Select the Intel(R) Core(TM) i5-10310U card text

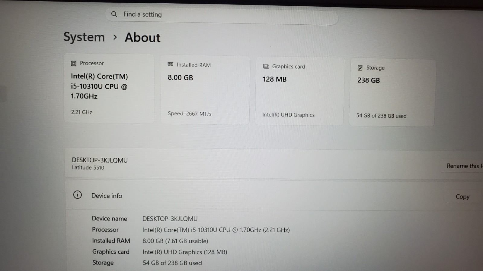[x=99, y=86]
